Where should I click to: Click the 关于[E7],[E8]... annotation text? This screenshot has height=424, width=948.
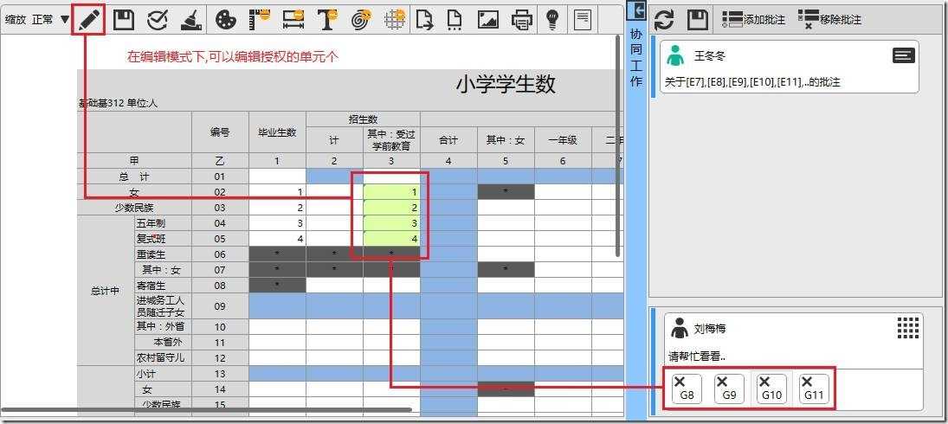coord(752,82)
